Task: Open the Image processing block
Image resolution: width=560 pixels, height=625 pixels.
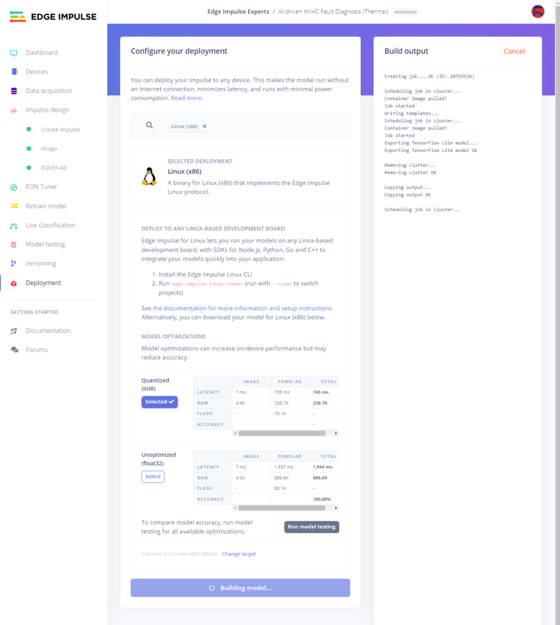Action: (49, 149)
